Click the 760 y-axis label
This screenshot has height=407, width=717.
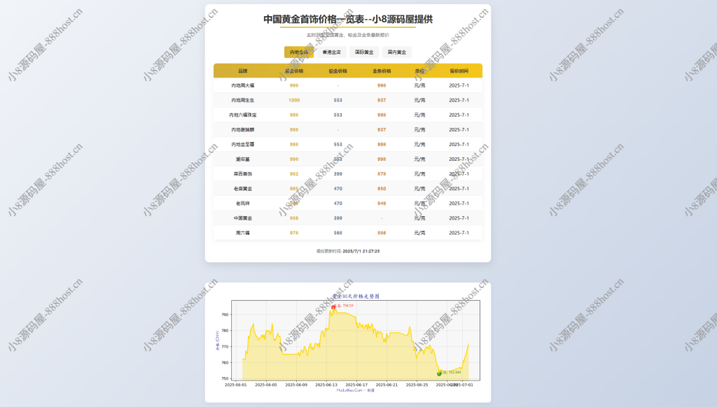[225, 363]
